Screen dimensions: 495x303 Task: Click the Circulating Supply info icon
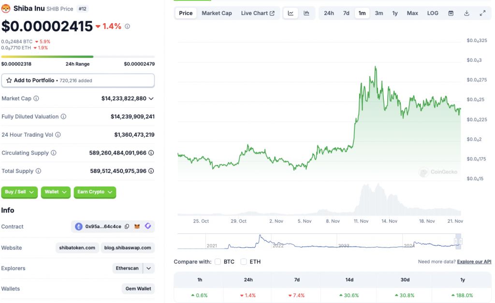point(54,153)
